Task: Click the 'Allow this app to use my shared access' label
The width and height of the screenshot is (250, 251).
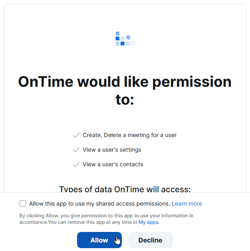Action: coord(99,204)
